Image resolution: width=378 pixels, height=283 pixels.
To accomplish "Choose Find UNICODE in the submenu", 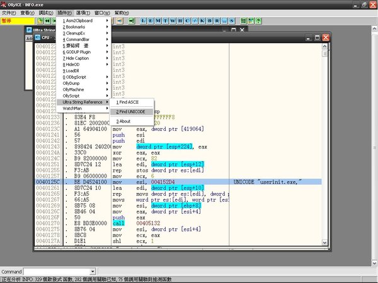I will [130, 111].
